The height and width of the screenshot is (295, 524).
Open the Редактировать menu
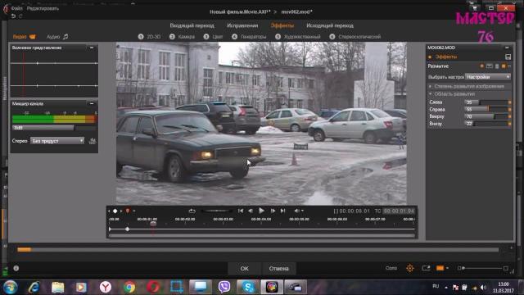(x=43, y=8)
